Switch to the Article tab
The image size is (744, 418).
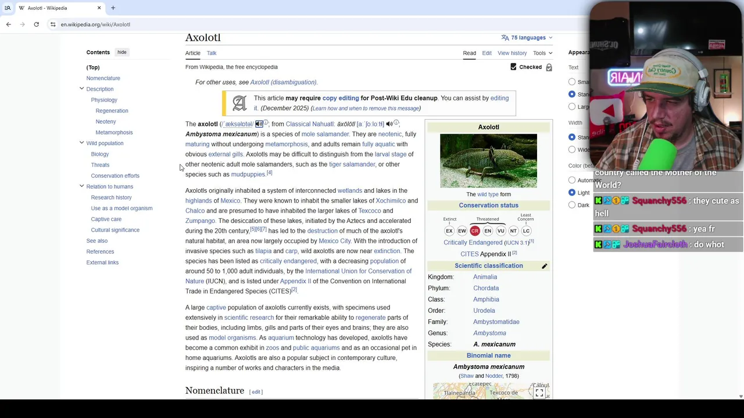click(x=193, y=53)
